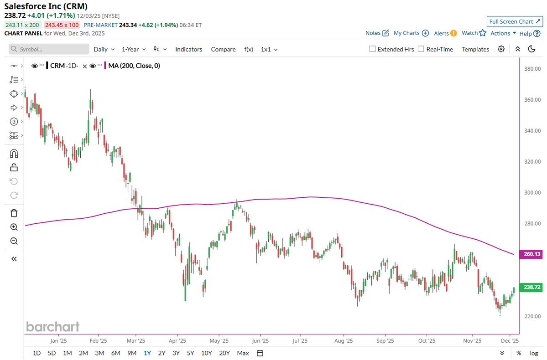Open price Alerts
Image resolution: width=547 pixels, height=360 pixels.
click(445, 33)
